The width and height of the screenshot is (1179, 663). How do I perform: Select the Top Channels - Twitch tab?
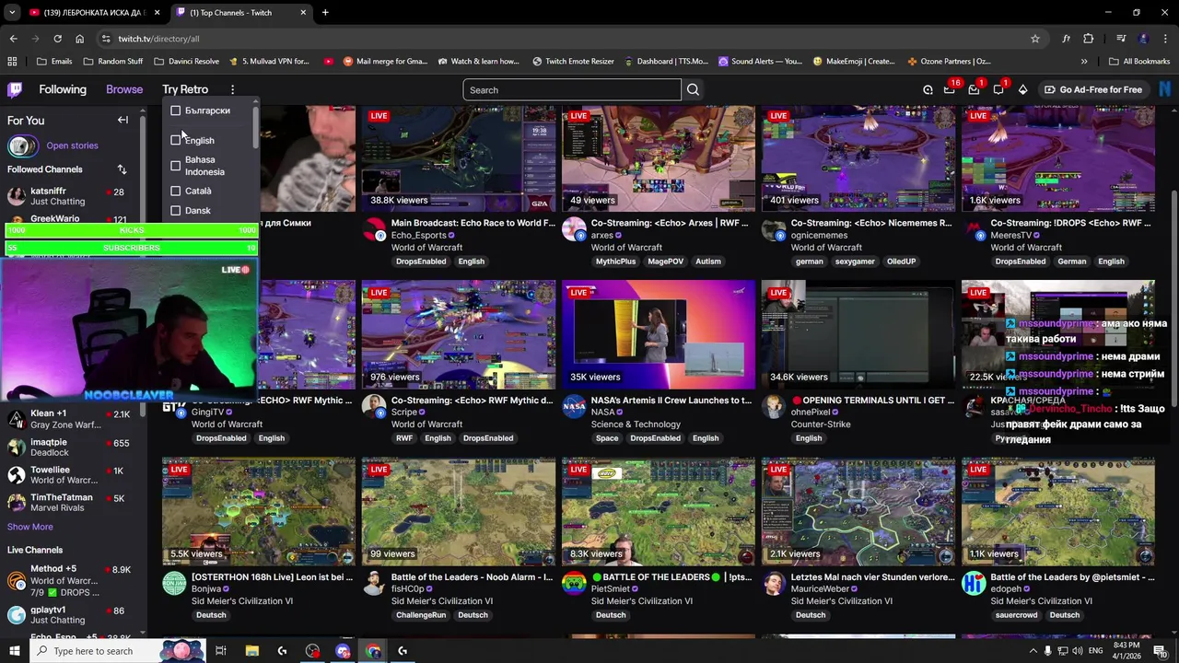(241, 13)
